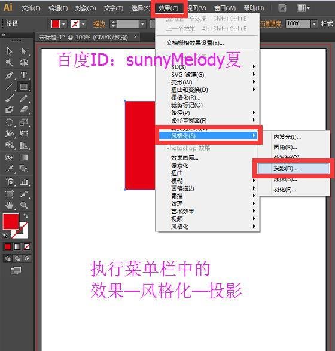Select the Pencil tool
Viewport: 335px width, 351px height.
[x=23, y=98]
